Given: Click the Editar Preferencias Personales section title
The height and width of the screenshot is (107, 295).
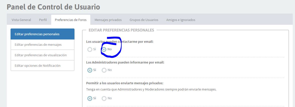Looking at the screenshot, I should tap(121, 30).
